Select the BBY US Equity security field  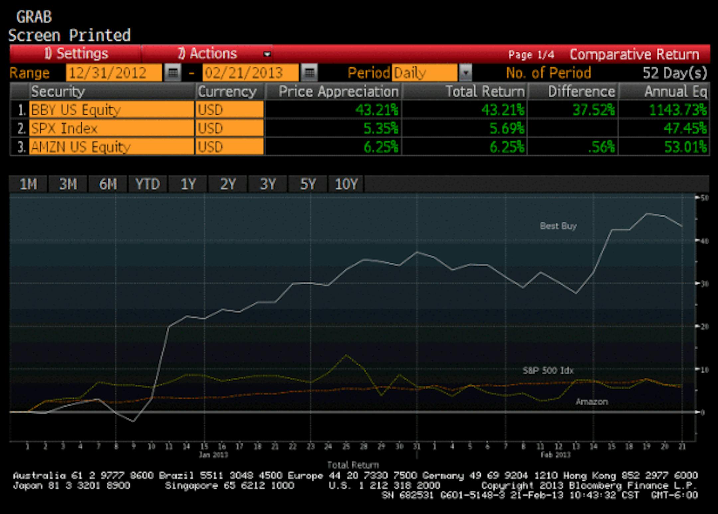pyautogui.click(x=111, y=110)
